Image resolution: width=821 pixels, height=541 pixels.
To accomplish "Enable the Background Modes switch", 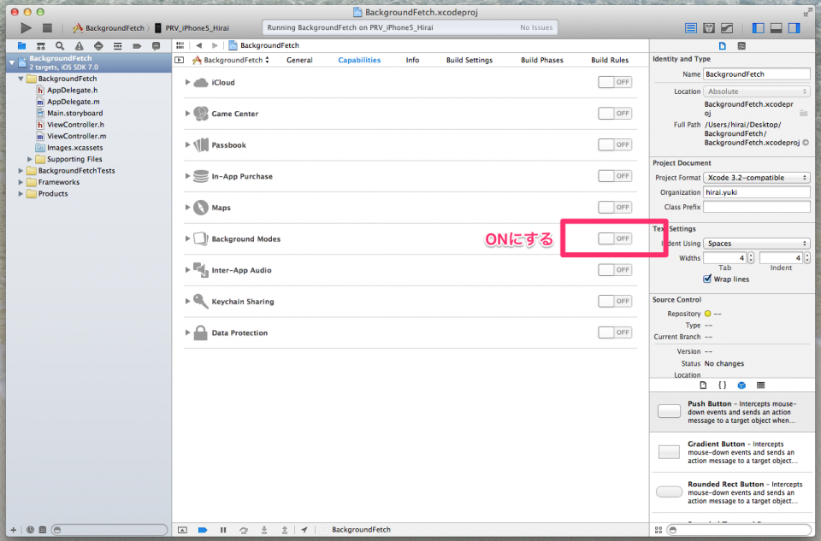I will 615,238.
